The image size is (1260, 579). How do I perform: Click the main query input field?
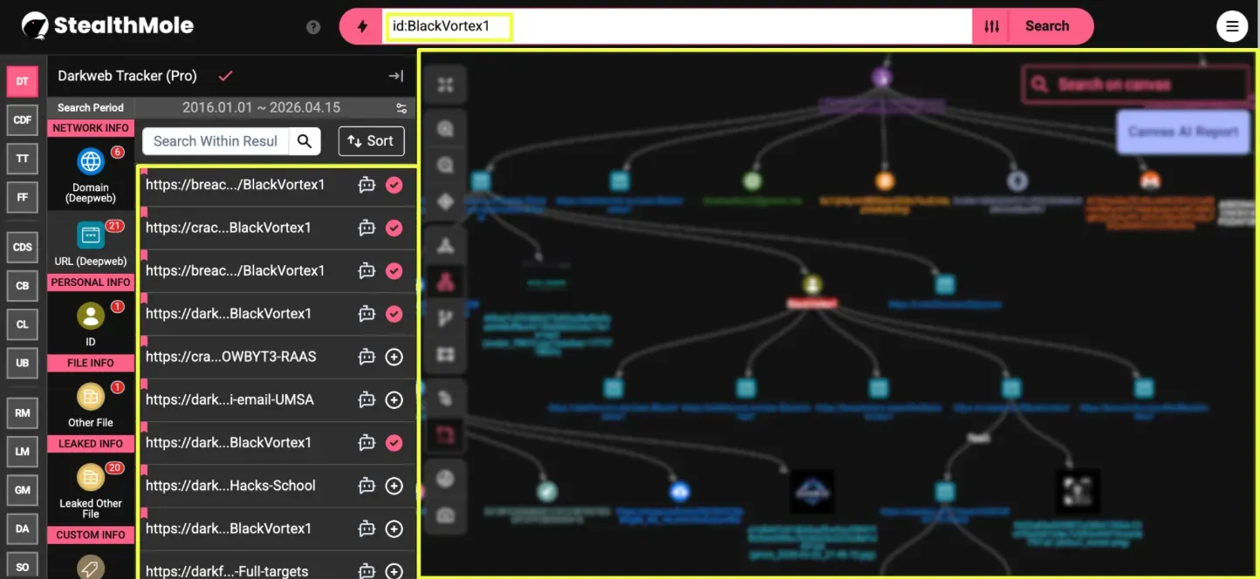tap(676, 26)
